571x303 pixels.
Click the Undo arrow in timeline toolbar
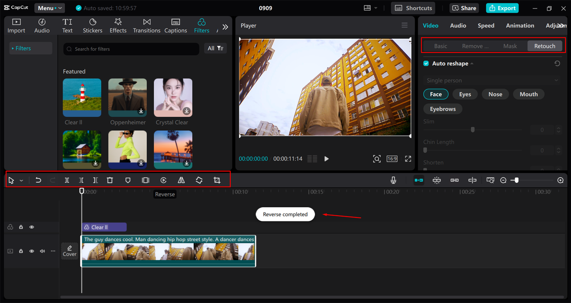click(x=38, y=180)
